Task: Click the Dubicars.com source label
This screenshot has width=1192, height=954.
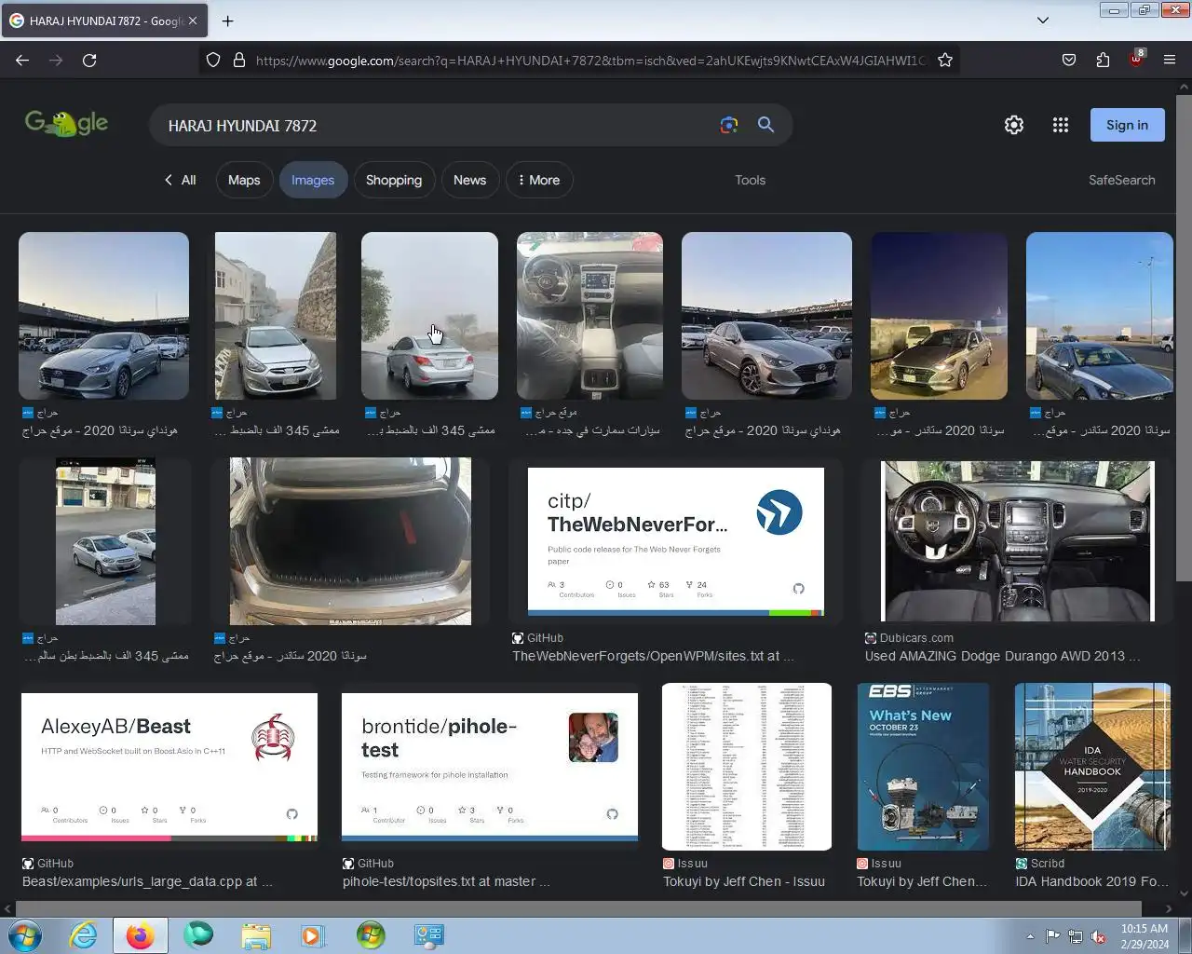Action: pyautogui.click(x=916, y=638)
